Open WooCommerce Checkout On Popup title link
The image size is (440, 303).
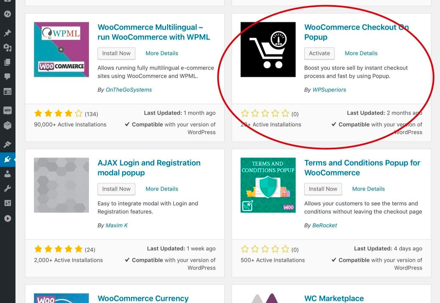[357, 32]
